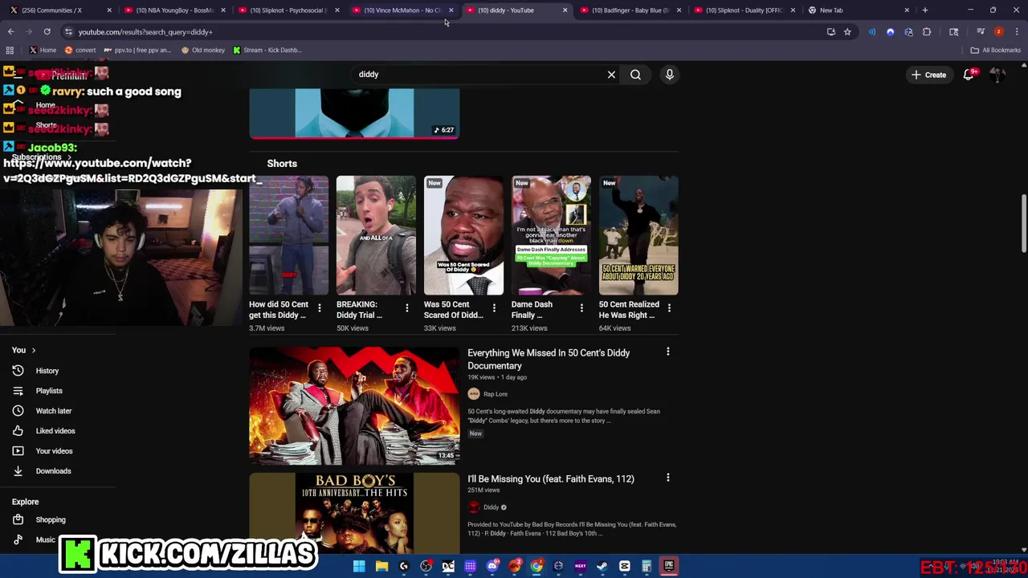This screenshot has height=578, width=1028.
Task: Open Playlists in the sidebar
Action: pyautogui.click(x=49, y=391)
